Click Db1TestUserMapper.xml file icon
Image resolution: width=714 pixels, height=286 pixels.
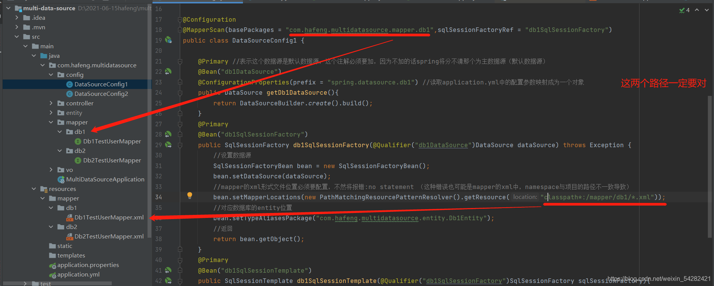pyautogui.click(x=70, y=217)
